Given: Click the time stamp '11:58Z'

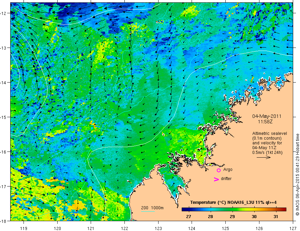Looking at the screenshot, I should click(265, 122).
